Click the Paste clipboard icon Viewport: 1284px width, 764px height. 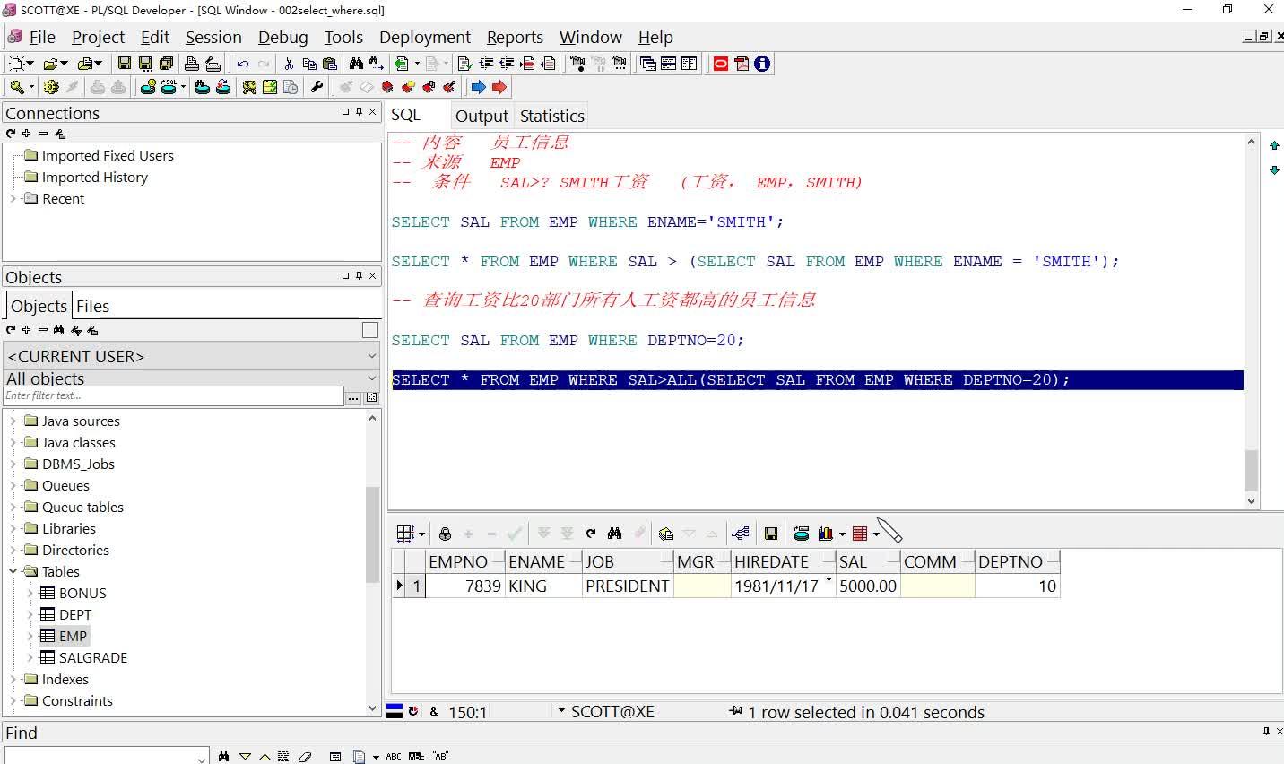coord(330,64)
